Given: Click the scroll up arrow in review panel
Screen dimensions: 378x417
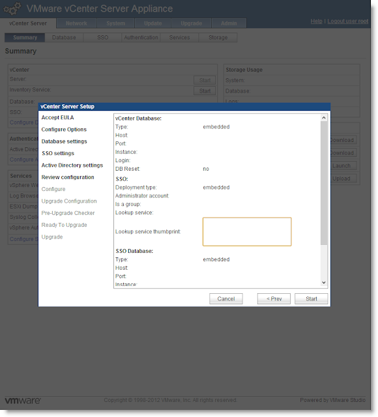Looking at the screenshot, I should click(x=324, y=118).
